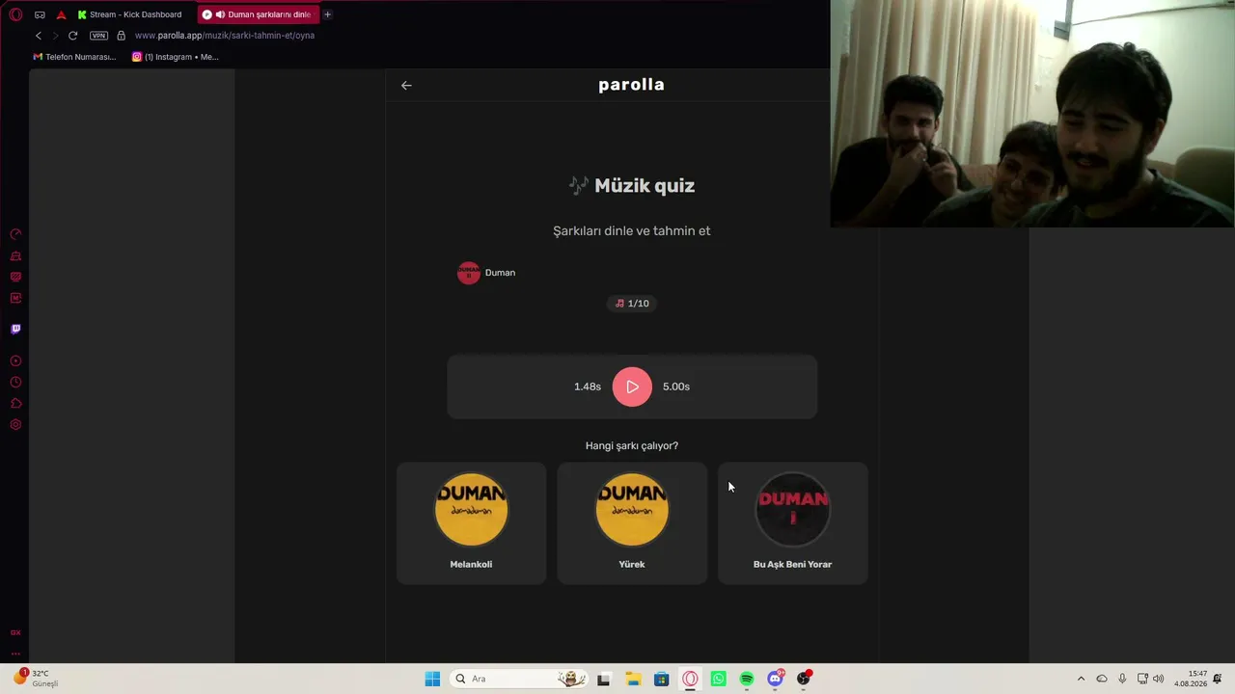Image resolution: width=1235 pixels, height=694 pixels.
Task: Click the site security padlock icon
Action: 121,36
